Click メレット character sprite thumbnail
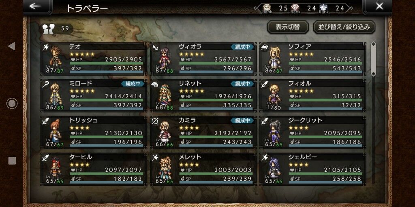This screenshot has height=207, width=415. pos(165,167)
